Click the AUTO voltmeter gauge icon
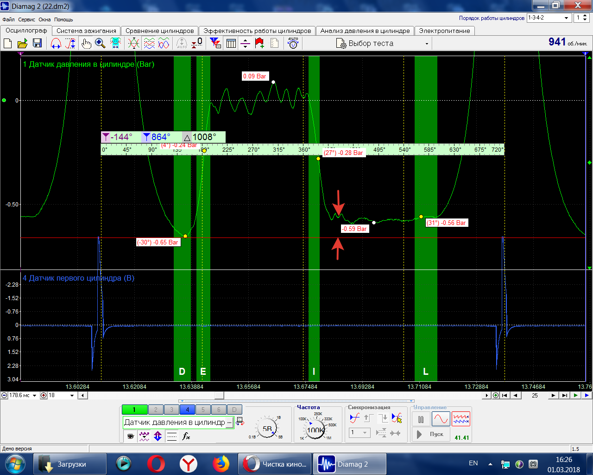Viewport: 593px width, 475px height. point(293,43)
